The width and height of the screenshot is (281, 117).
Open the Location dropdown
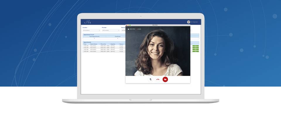click(91, 30)
